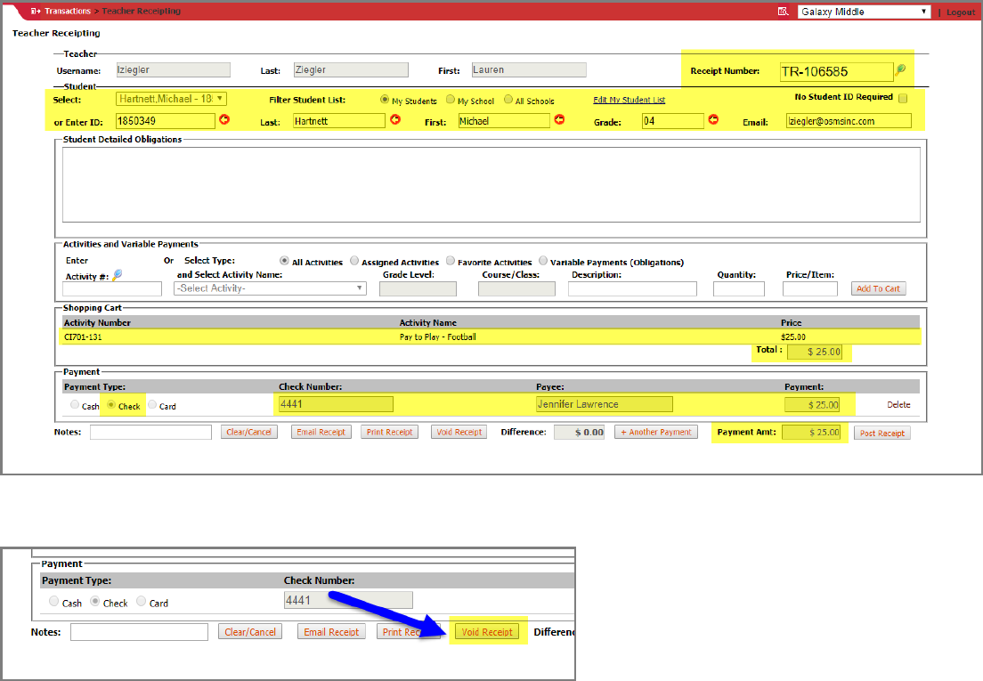
Task: Click the Teacher Receipting breadcrumb
Action: (x=141, y=12)
